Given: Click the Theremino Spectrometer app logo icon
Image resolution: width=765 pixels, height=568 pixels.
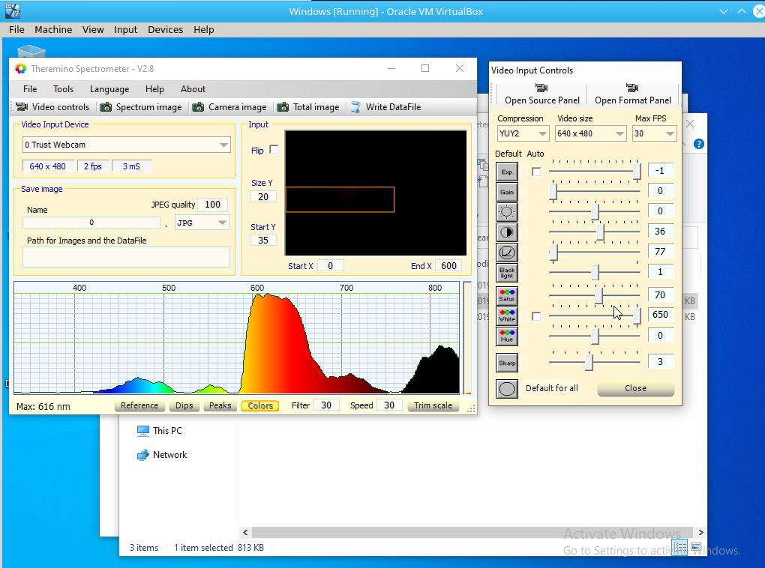Looking at the screenshot, I should click(x=20, y=69).
